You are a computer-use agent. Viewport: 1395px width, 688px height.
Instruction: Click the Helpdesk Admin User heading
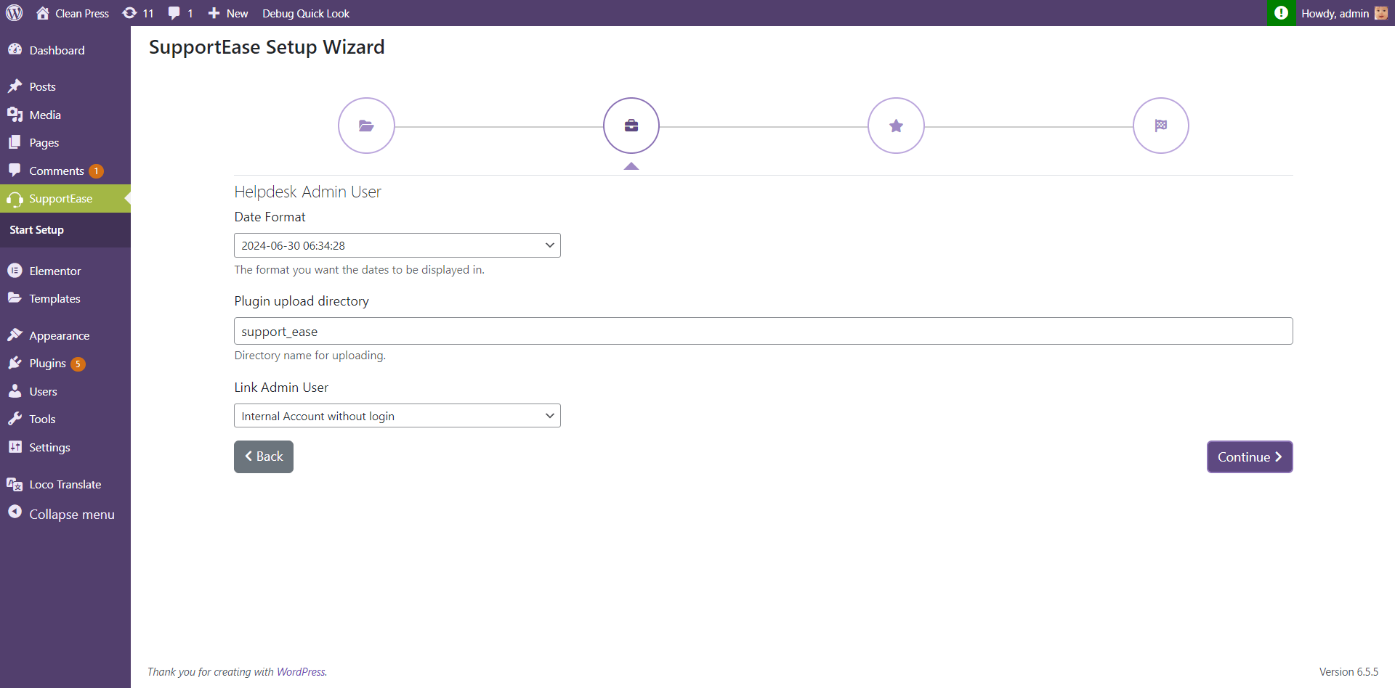click(x=307, y=192)
